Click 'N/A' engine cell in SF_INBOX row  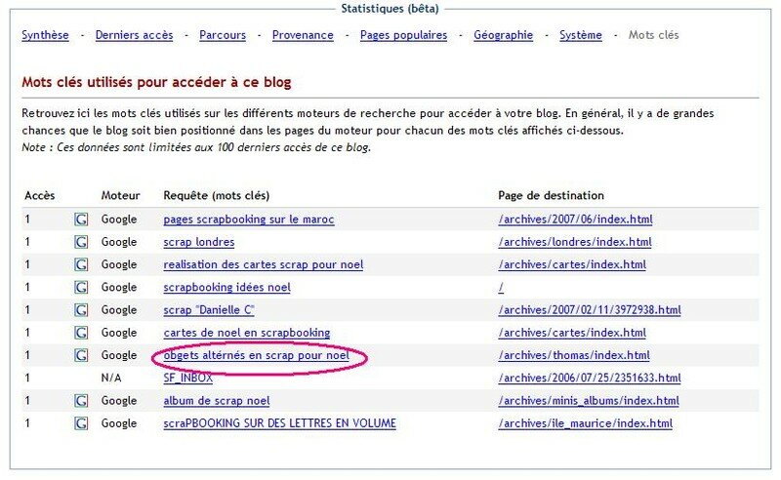[x=111, y=378]
